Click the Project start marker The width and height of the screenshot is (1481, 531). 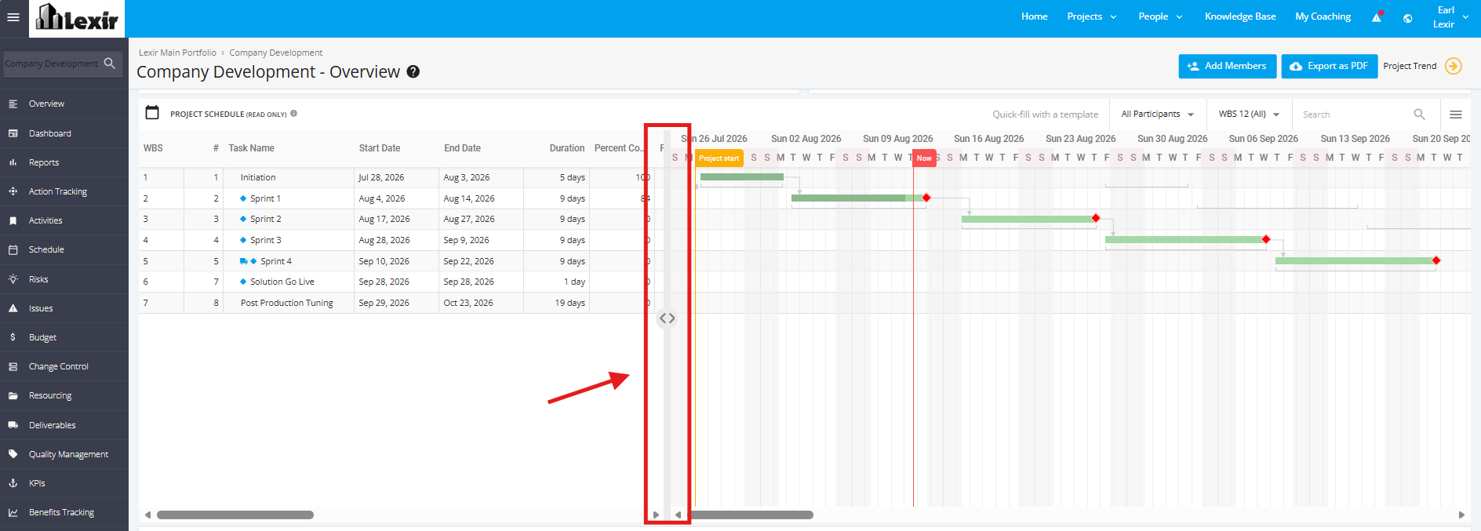point(719,158)
